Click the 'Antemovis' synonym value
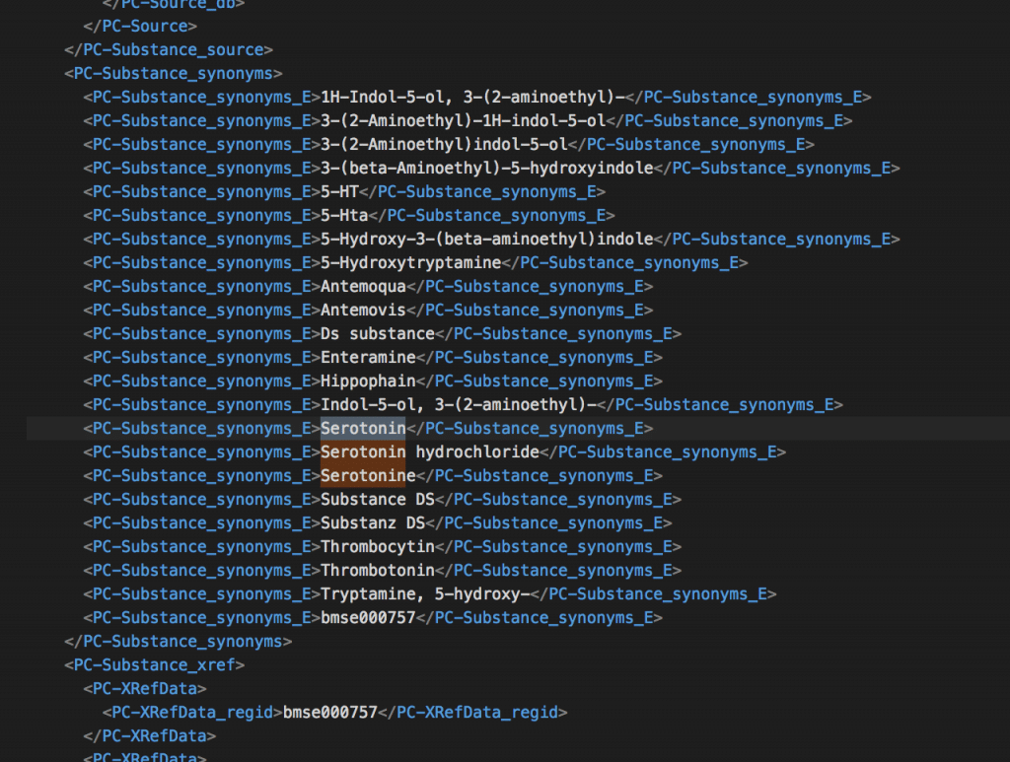1010x762 pixels. (363, 311)
